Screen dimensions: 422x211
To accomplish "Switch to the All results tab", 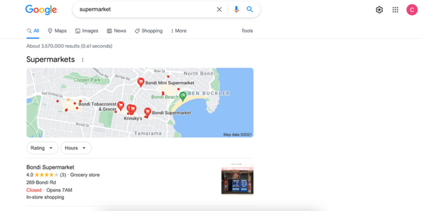I will [33, 31].
